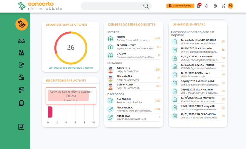Open 26/09/2025 GAZEAU Frédéric request 79
This screenshot has height=149, width=246.
[x=198, y=83]
